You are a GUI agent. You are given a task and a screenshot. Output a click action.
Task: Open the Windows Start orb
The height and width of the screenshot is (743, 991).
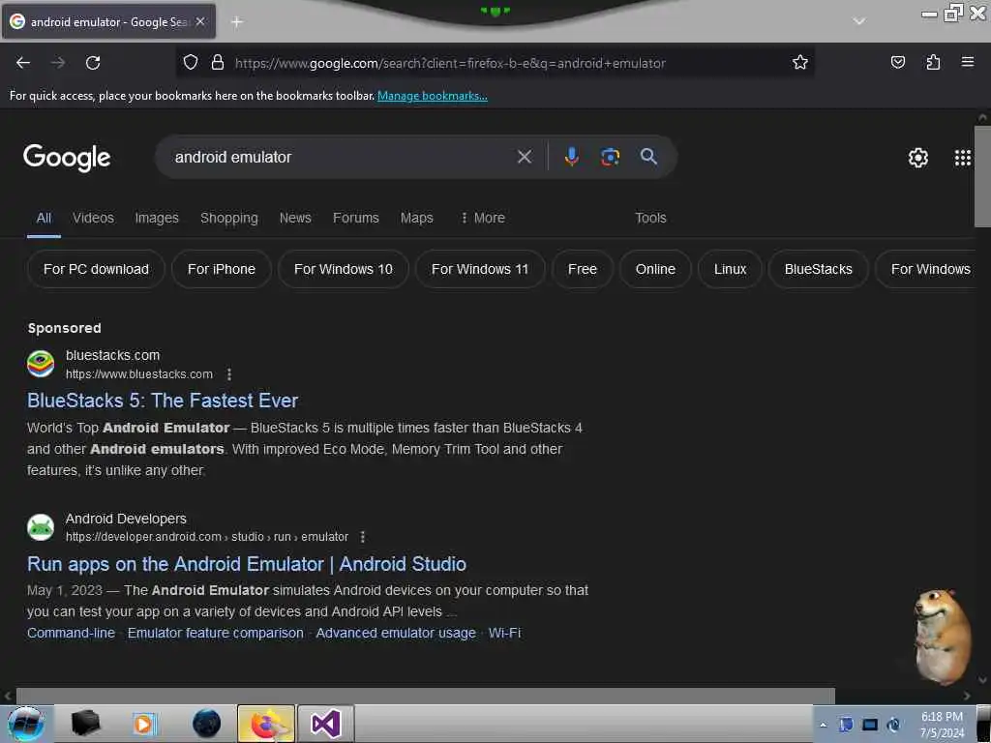tap(26, 724)
